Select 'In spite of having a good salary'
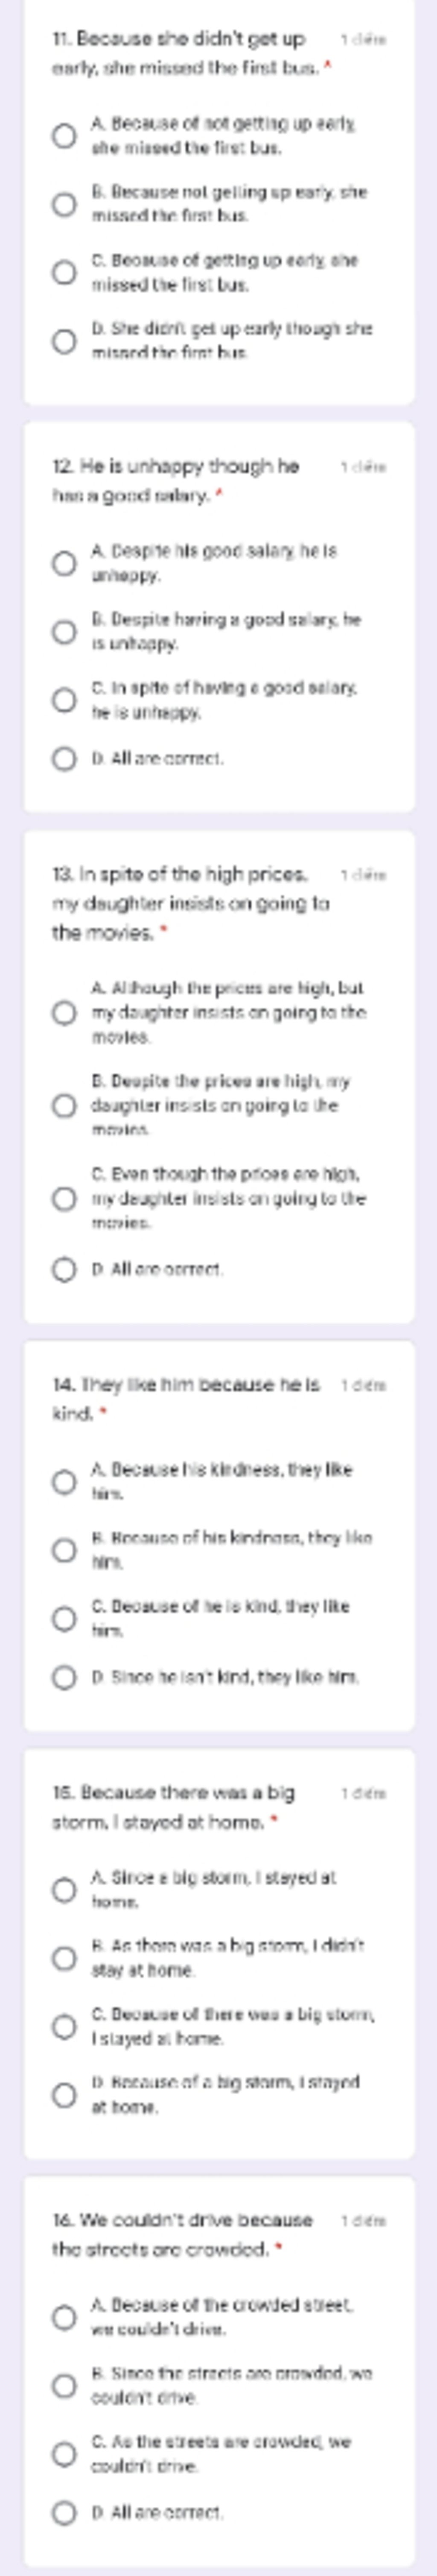 click(x=64, y=700)
